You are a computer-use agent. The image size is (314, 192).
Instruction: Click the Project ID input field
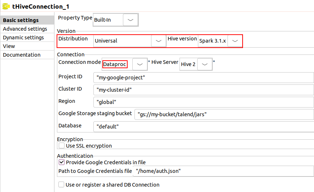click(x=203, y=78)
